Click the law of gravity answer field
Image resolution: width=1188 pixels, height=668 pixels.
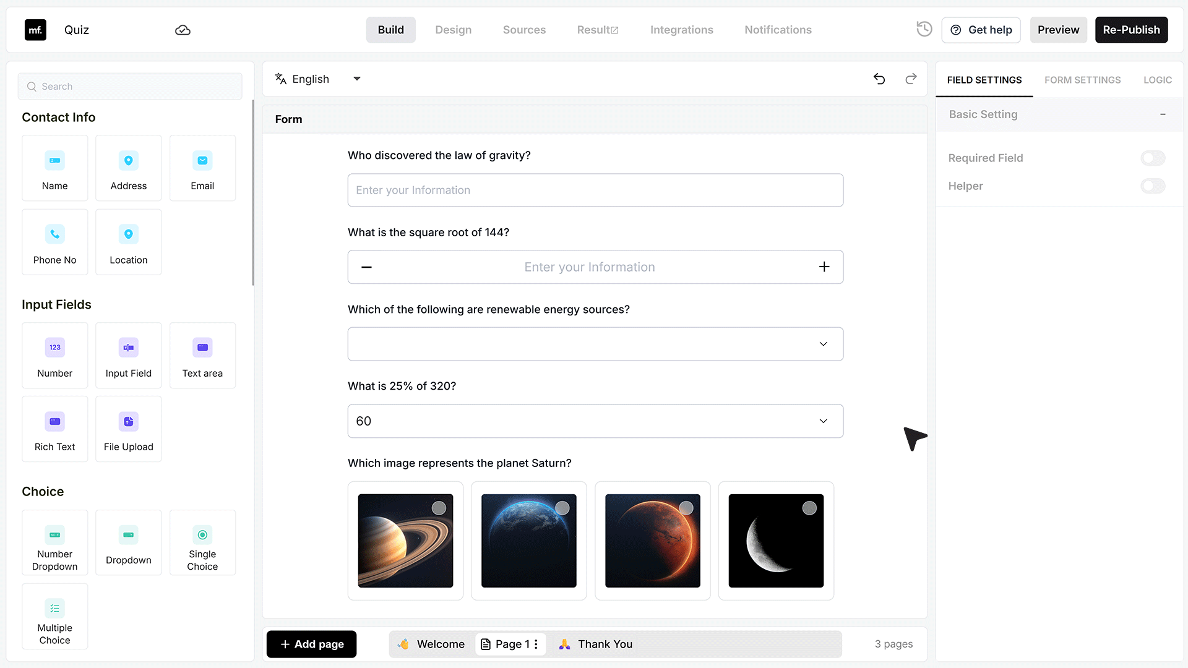[x=595, y=190]
